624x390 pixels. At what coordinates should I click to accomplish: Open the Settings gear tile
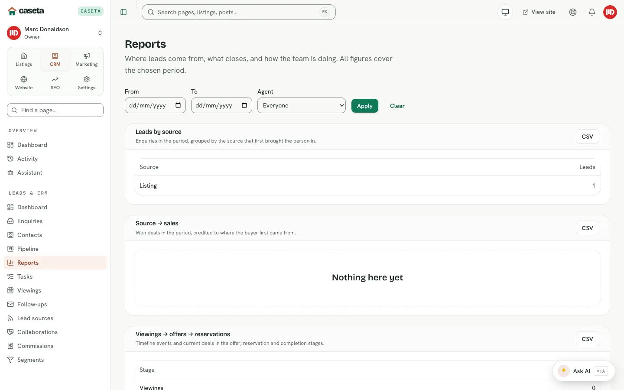[x=87, y=83]
